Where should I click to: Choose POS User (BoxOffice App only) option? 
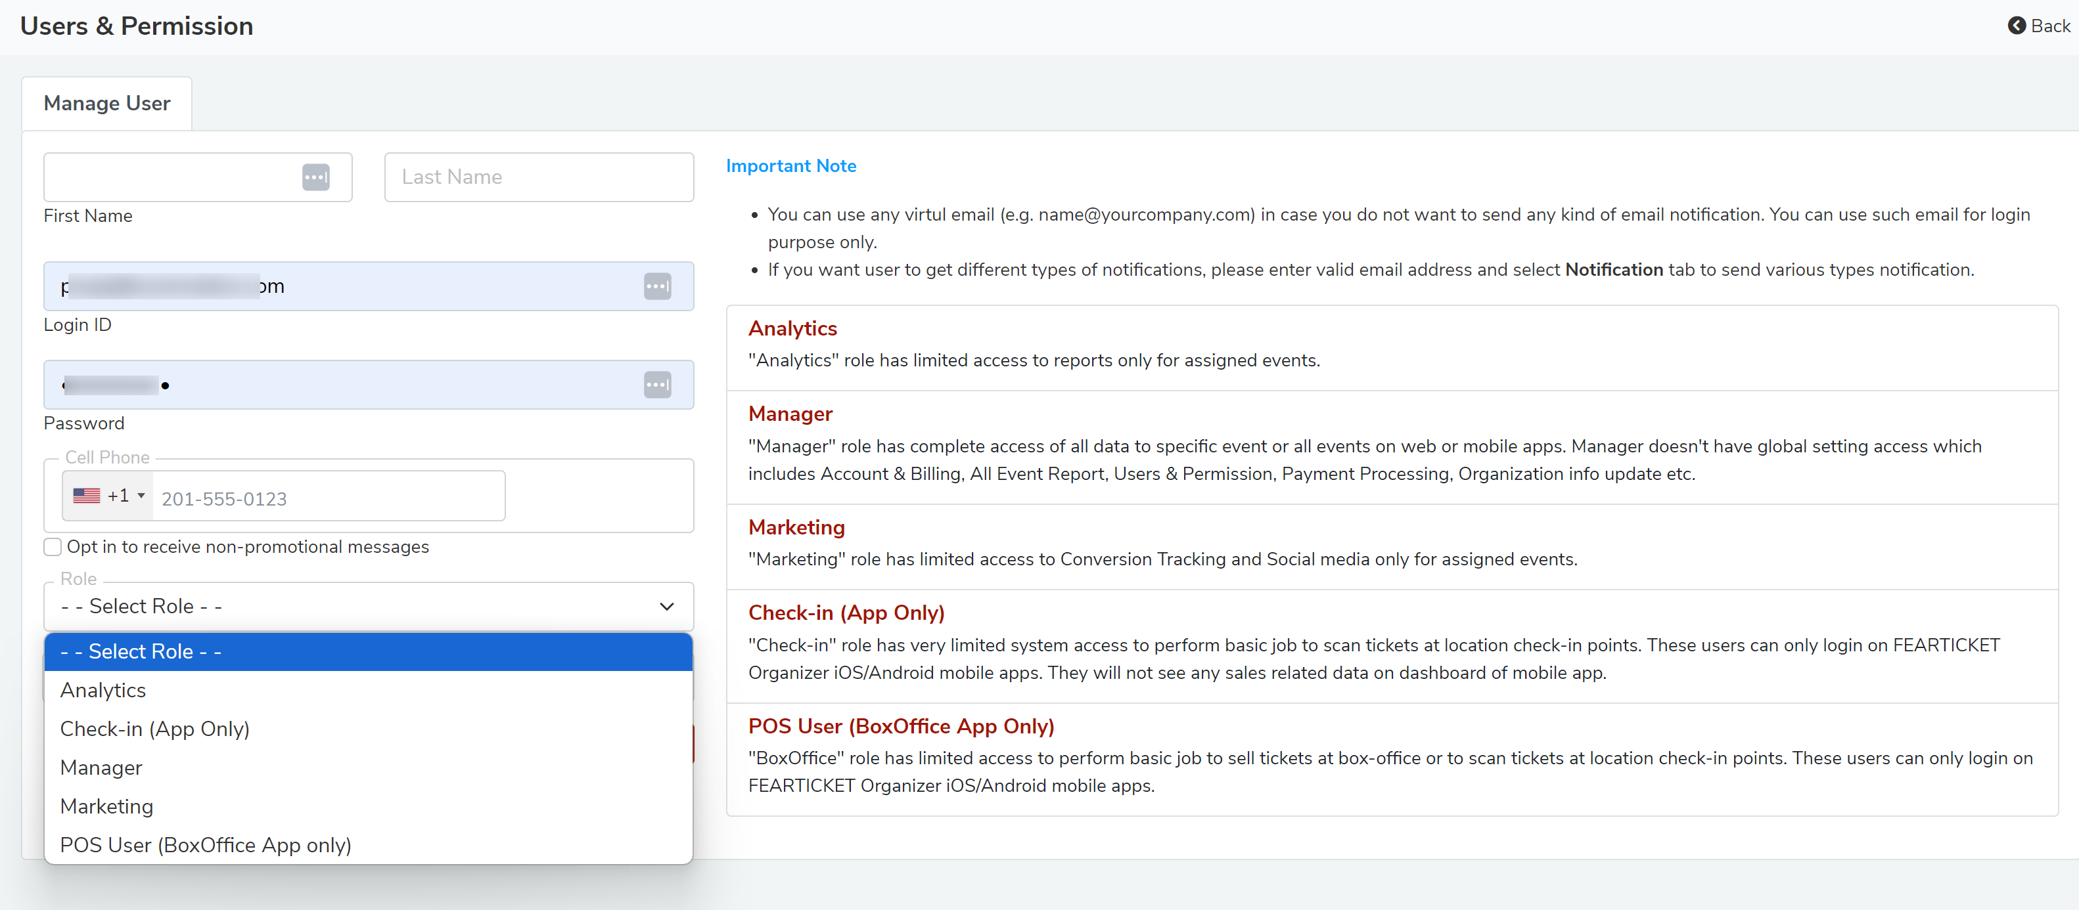[206, 846]
